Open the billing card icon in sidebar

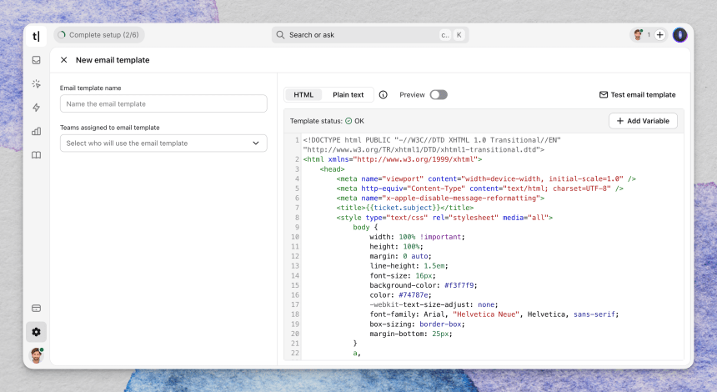(x=36, y=309)
